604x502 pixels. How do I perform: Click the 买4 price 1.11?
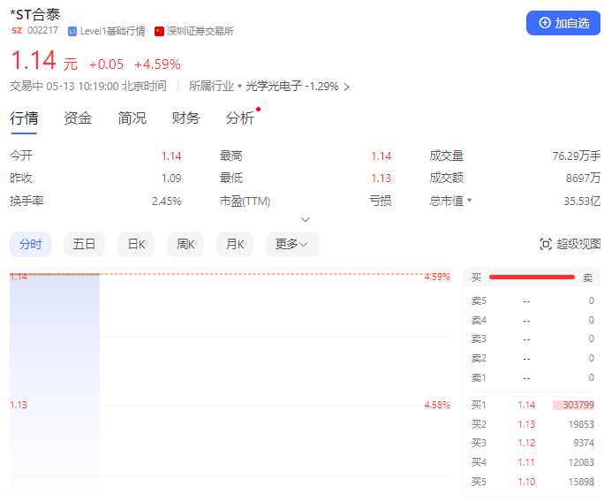[x=526, y=462]
